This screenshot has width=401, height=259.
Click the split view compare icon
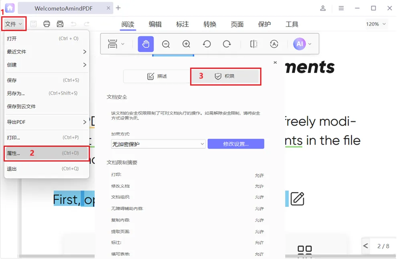point(254,44)
